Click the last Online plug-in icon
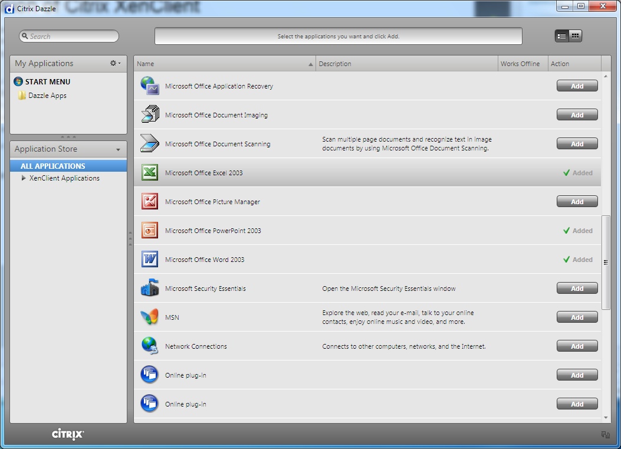 (150, 404)
